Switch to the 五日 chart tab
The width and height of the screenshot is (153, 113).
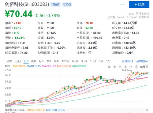click(18, 61)
